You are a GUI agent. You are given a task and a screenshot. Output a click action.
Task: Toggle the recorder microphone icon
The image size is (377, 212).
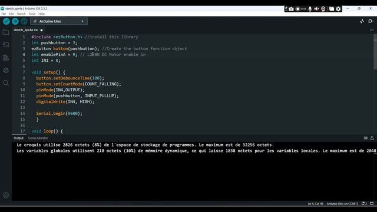point(310,9)
